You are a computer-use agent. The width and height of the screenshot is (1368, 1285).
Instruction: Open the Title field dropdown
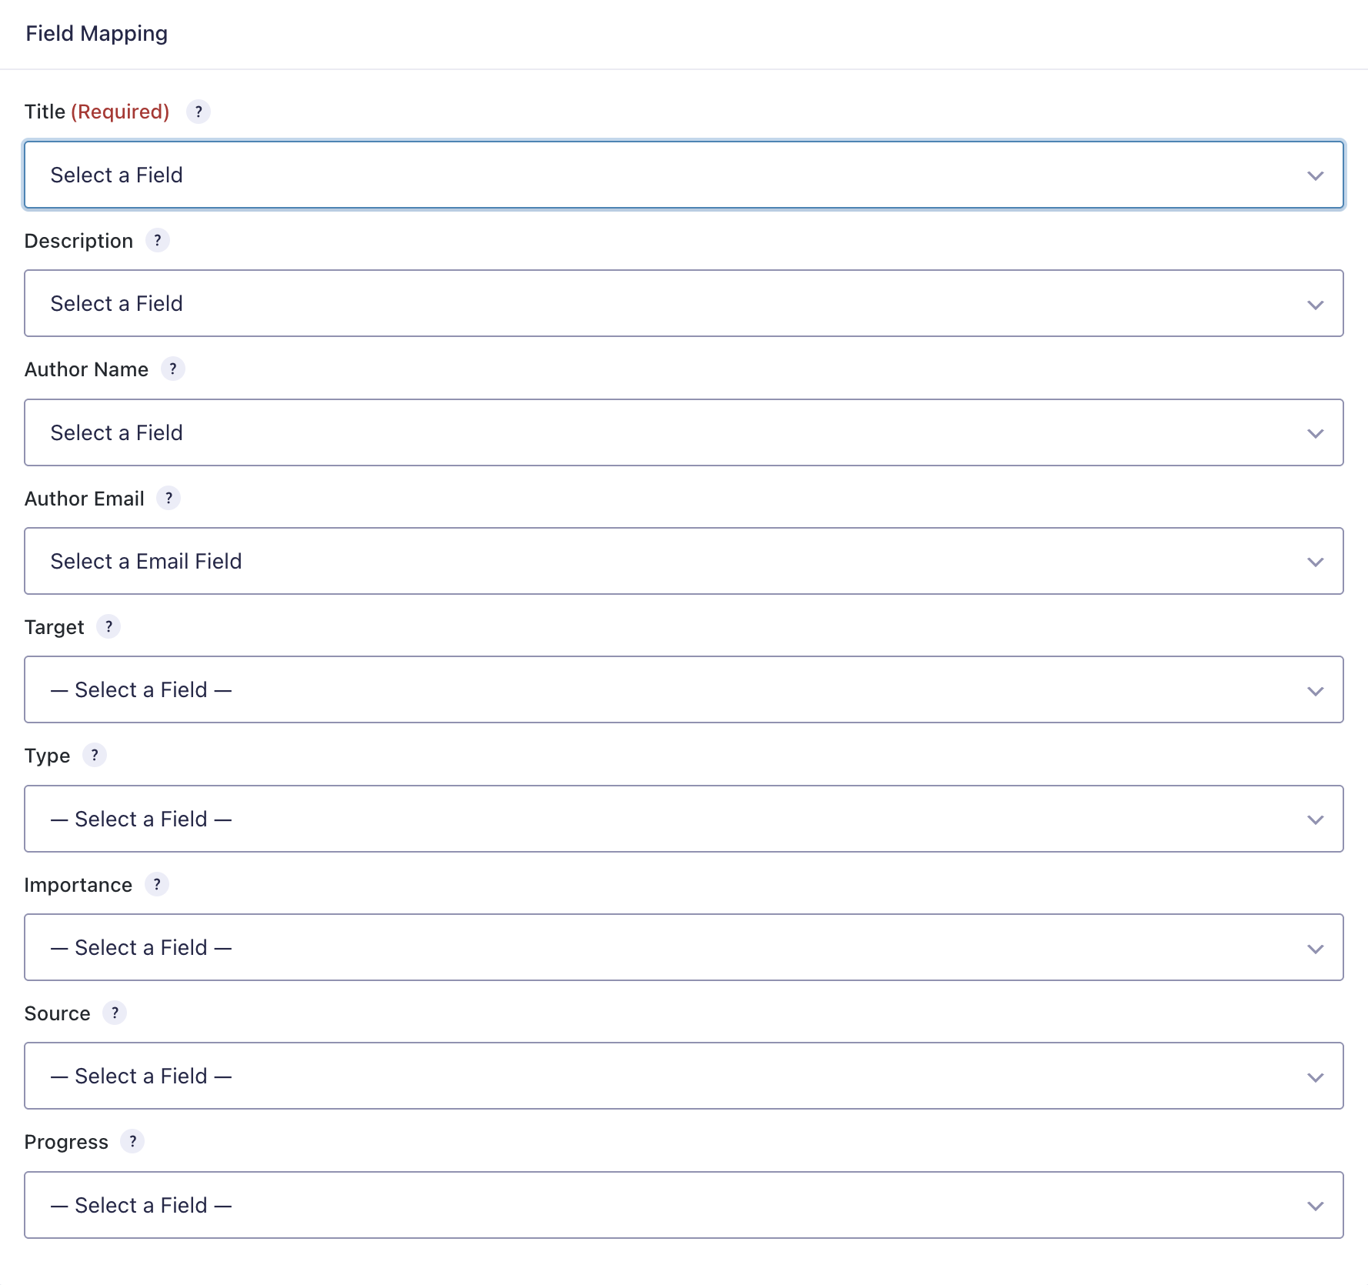click(x=684, y=175)
